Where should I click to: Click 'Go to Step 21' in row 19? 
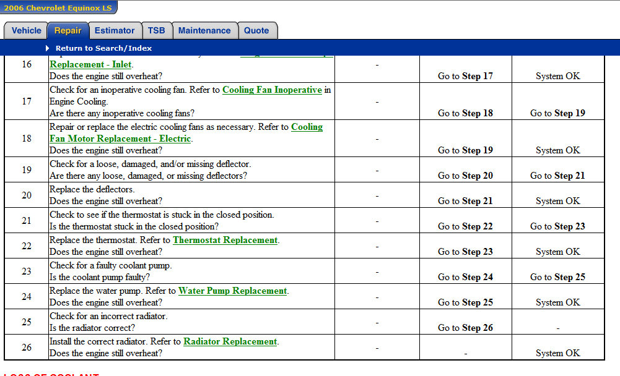click(x=557, y=176)
